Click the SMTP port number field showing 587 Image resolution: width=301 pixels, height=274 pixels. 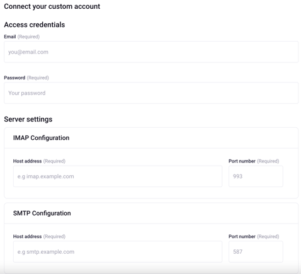(x=256, y=251)
